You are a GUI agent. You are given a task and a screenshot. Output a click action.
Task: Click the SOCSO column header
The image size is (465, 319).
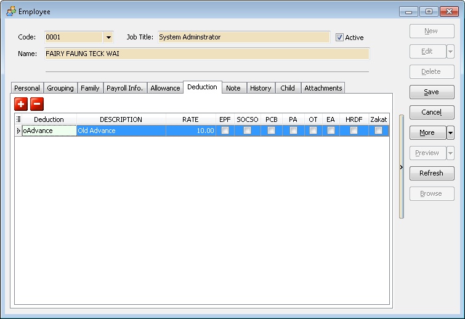tap(248, 119)
